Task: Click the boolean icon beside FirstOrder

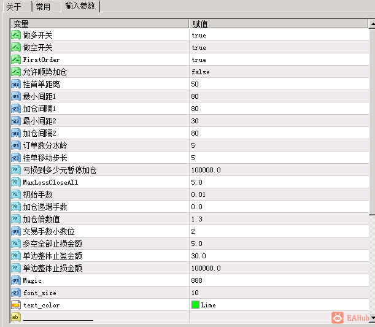Action: (x=16, y=60)
